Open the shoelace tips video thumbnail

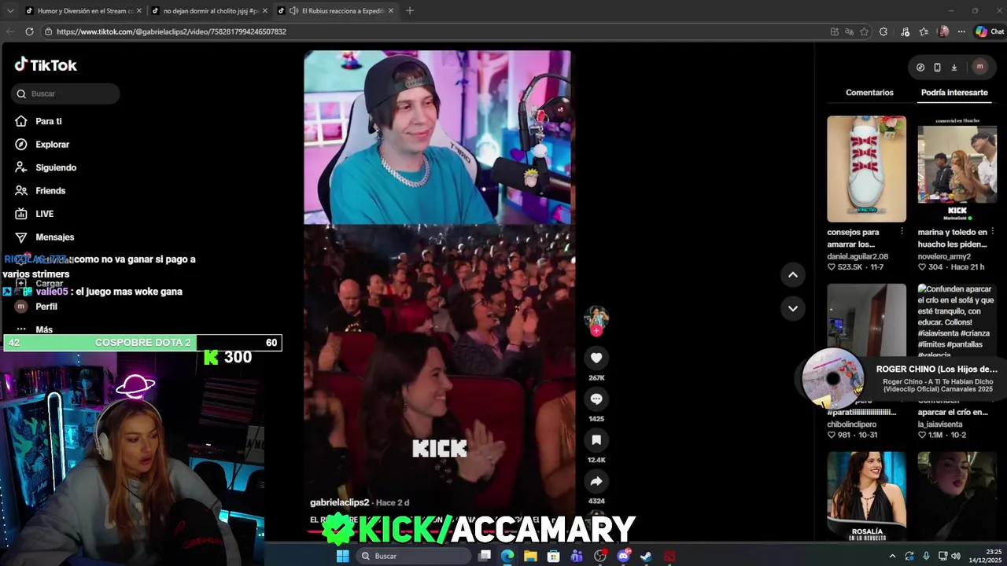coord(866,169)
